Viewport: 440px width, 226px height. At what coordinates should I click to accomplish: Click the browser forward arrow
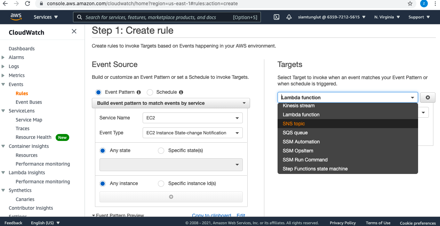pyautogui.click(x=16, y=3)
